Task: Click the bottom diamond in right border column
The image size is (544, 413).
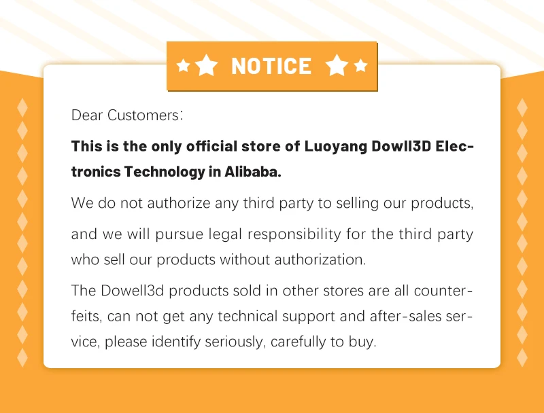Action: tap(522, 357)
